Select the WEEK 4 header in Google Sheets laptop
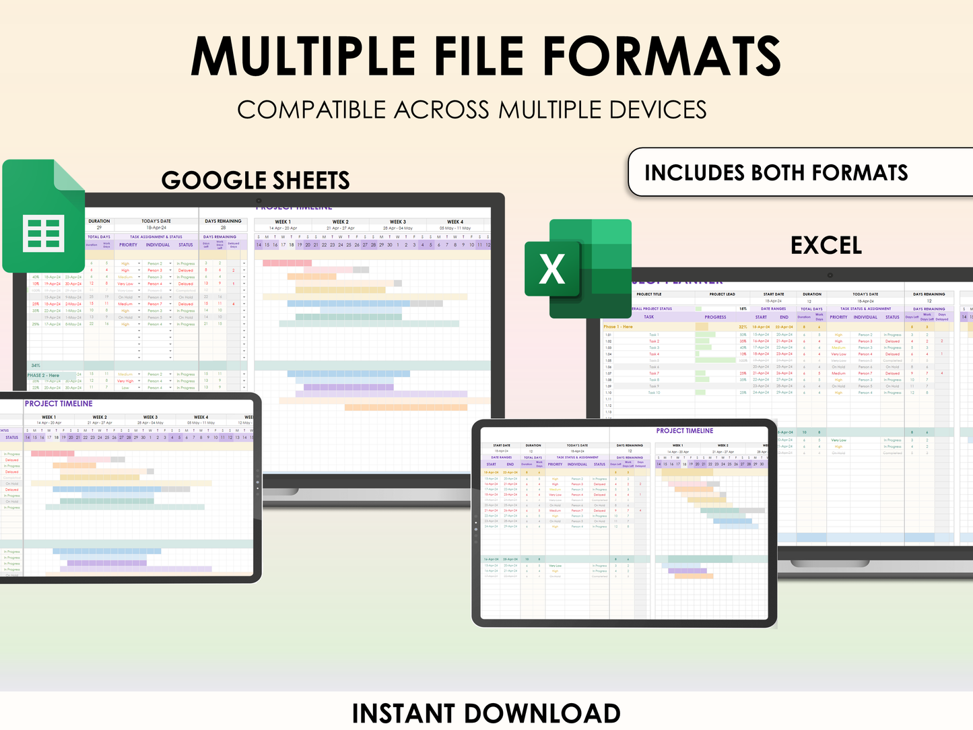 point(455,222)
